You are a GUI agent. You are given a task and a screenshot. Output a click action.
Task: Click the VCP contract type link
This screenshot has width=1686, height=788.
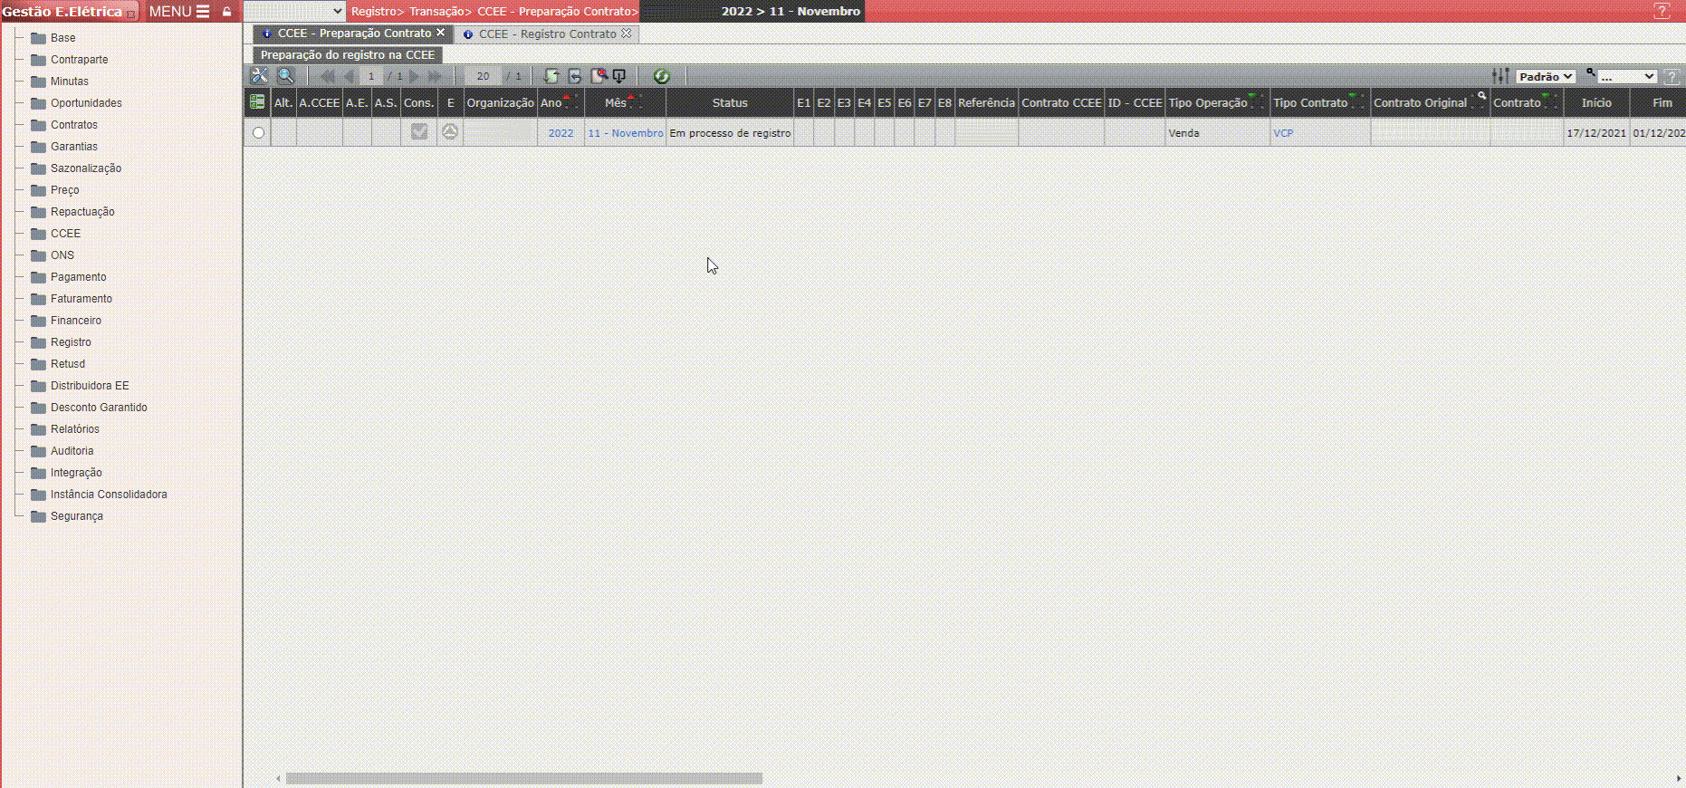(1283, 133)
